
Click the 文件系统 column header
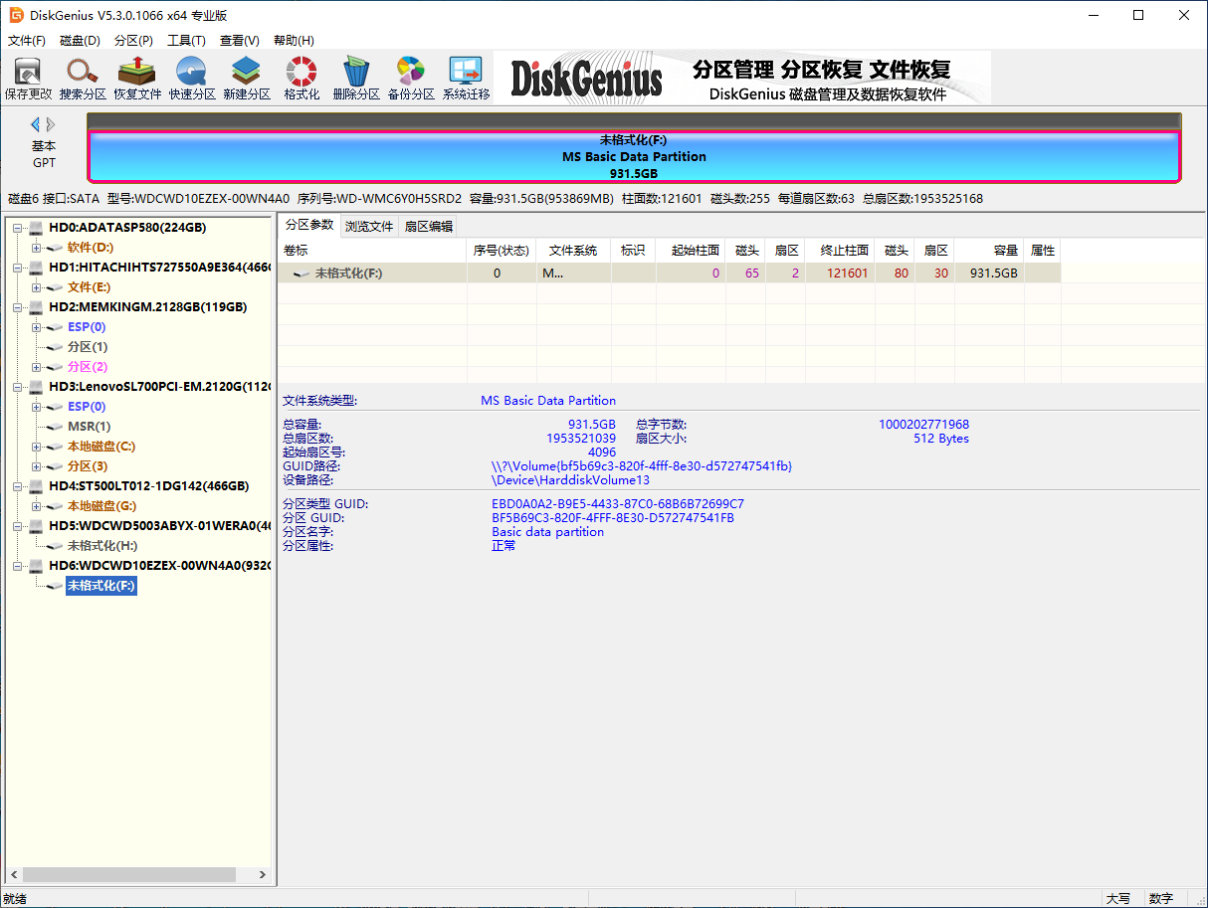click(573, 251)
